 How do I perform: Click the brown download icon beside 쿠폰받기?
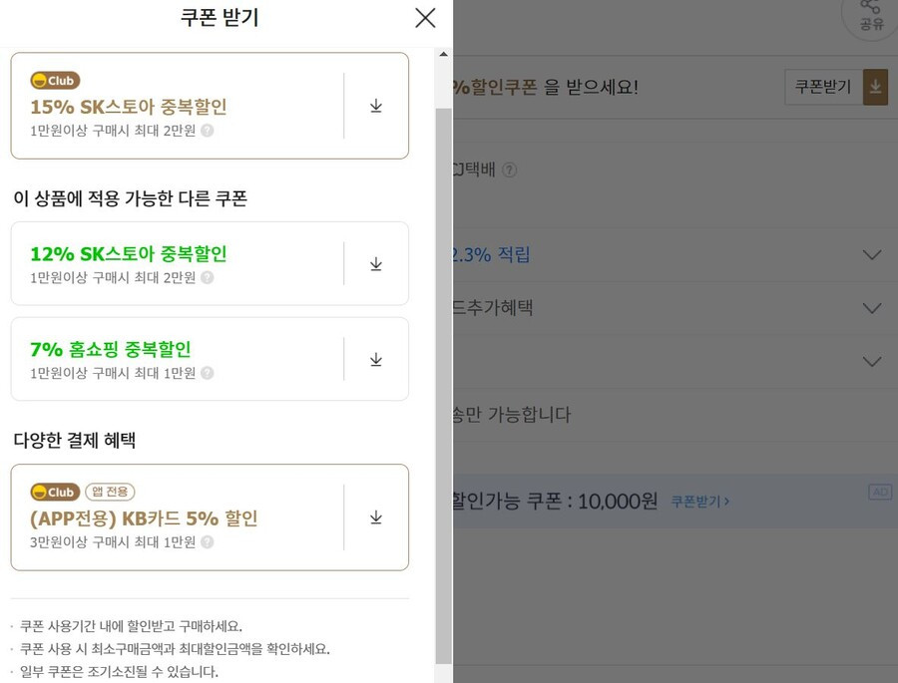876,87
